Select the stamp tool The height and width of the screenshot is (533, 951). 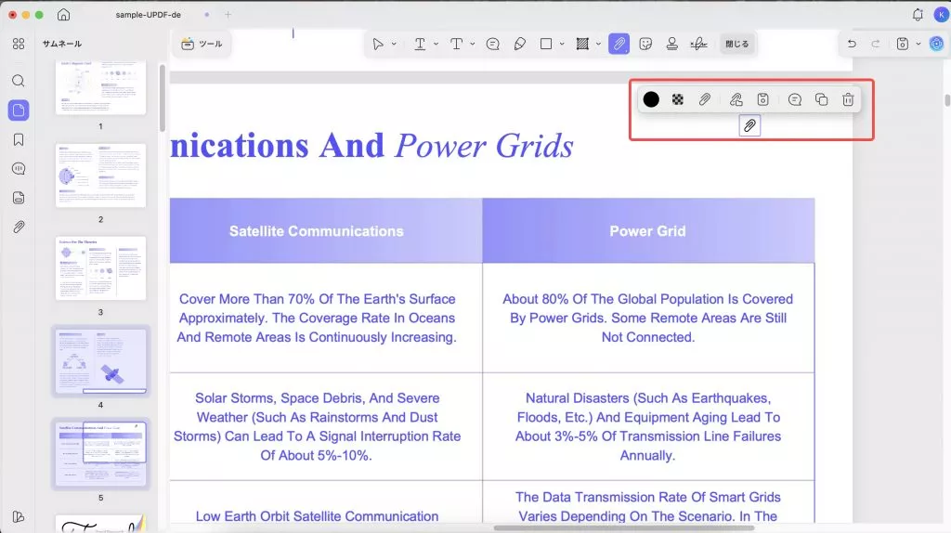(672, 44)
